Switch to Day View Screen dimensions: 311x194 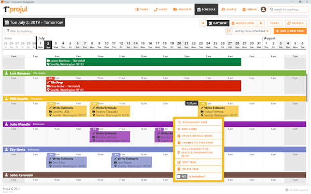(x=218, y=23)
